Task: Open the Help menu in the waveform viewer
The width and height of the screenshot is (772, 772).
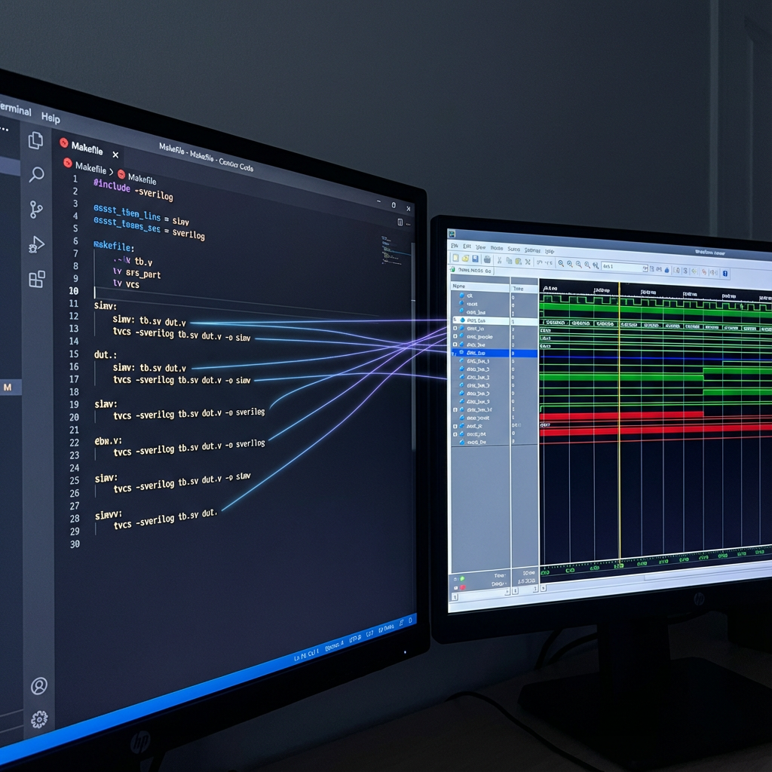Action: pos(550,251)
